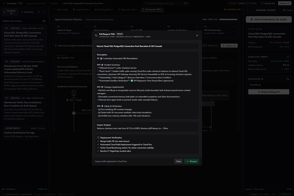Click the upload icon next to the Telemetry tab
Image resolution: width=294 pixels, height=196 pixels.
(x=39, y=12)
